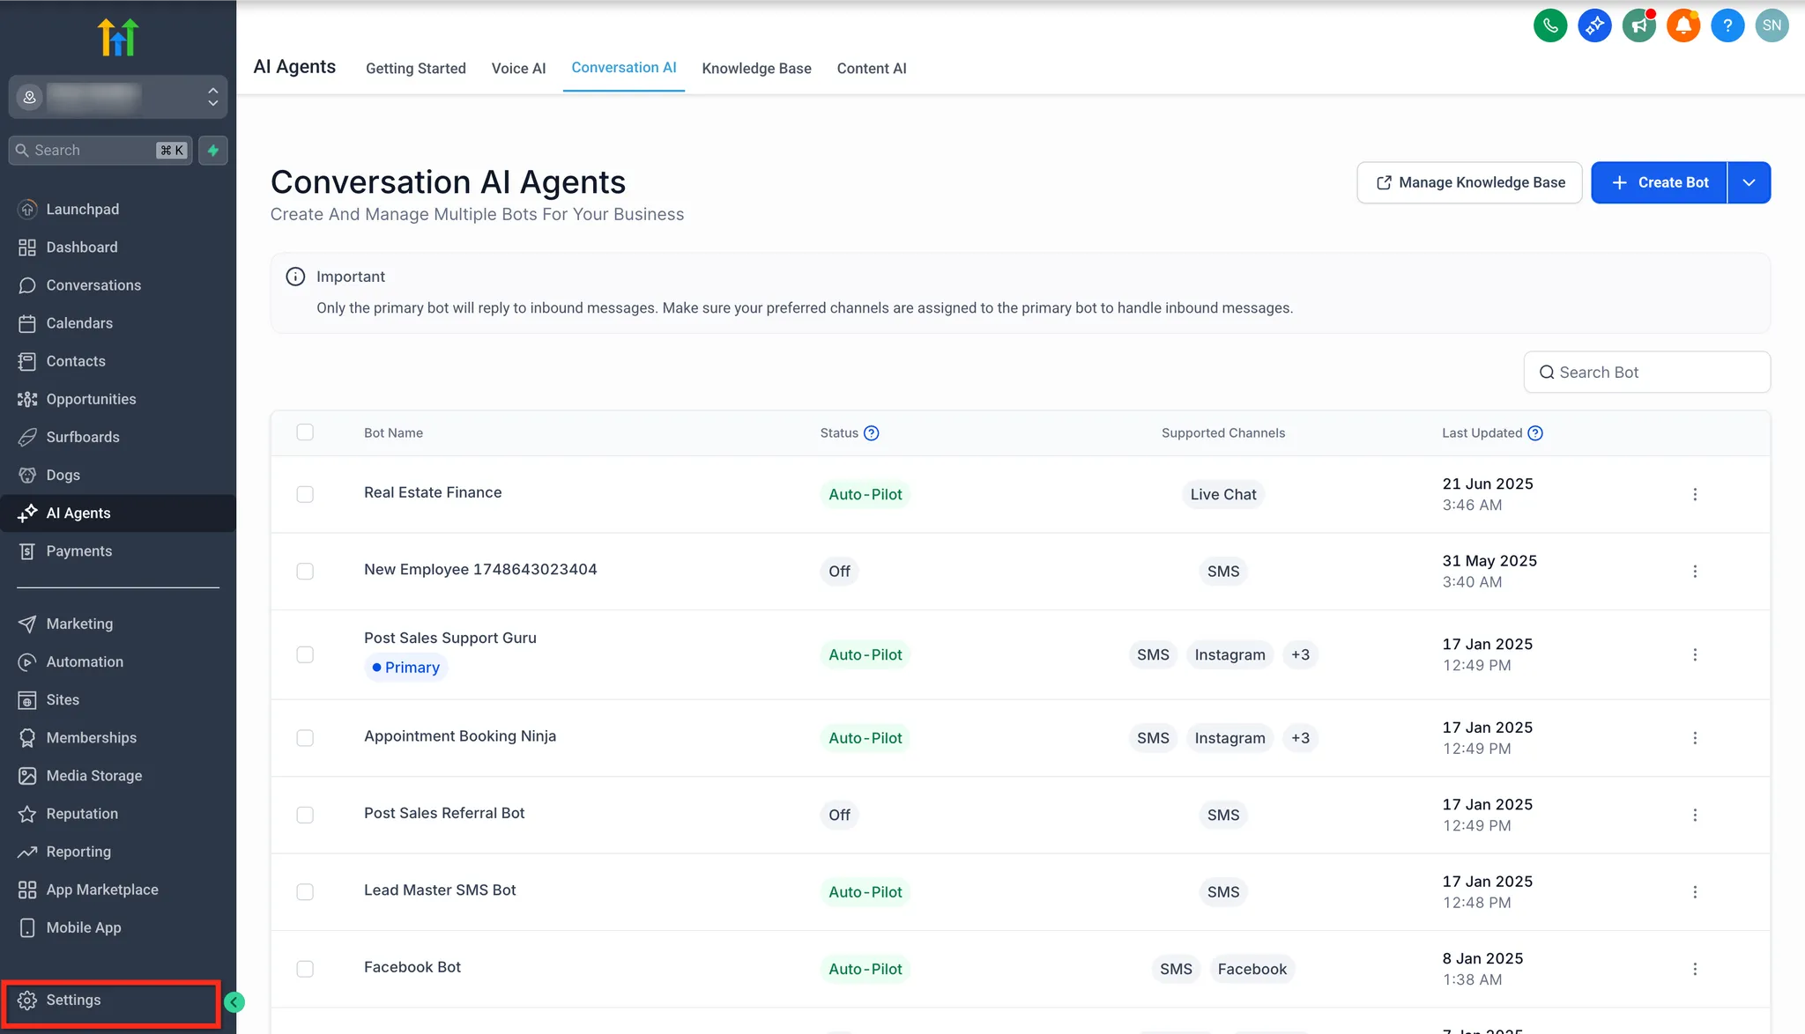Click Status column help icon
Image resolution: width=1805 pixels, height=1034 pixels.
[871, 433]
